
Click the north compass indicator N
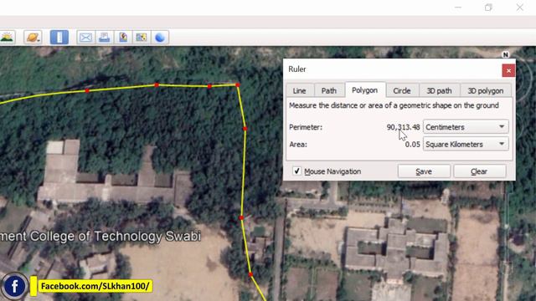[506, 54]
